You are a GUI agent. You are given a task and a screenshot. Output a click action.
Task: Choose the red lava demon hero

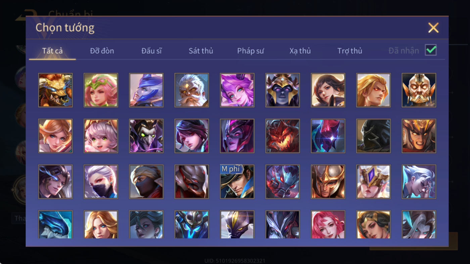(x=283, y=136)
